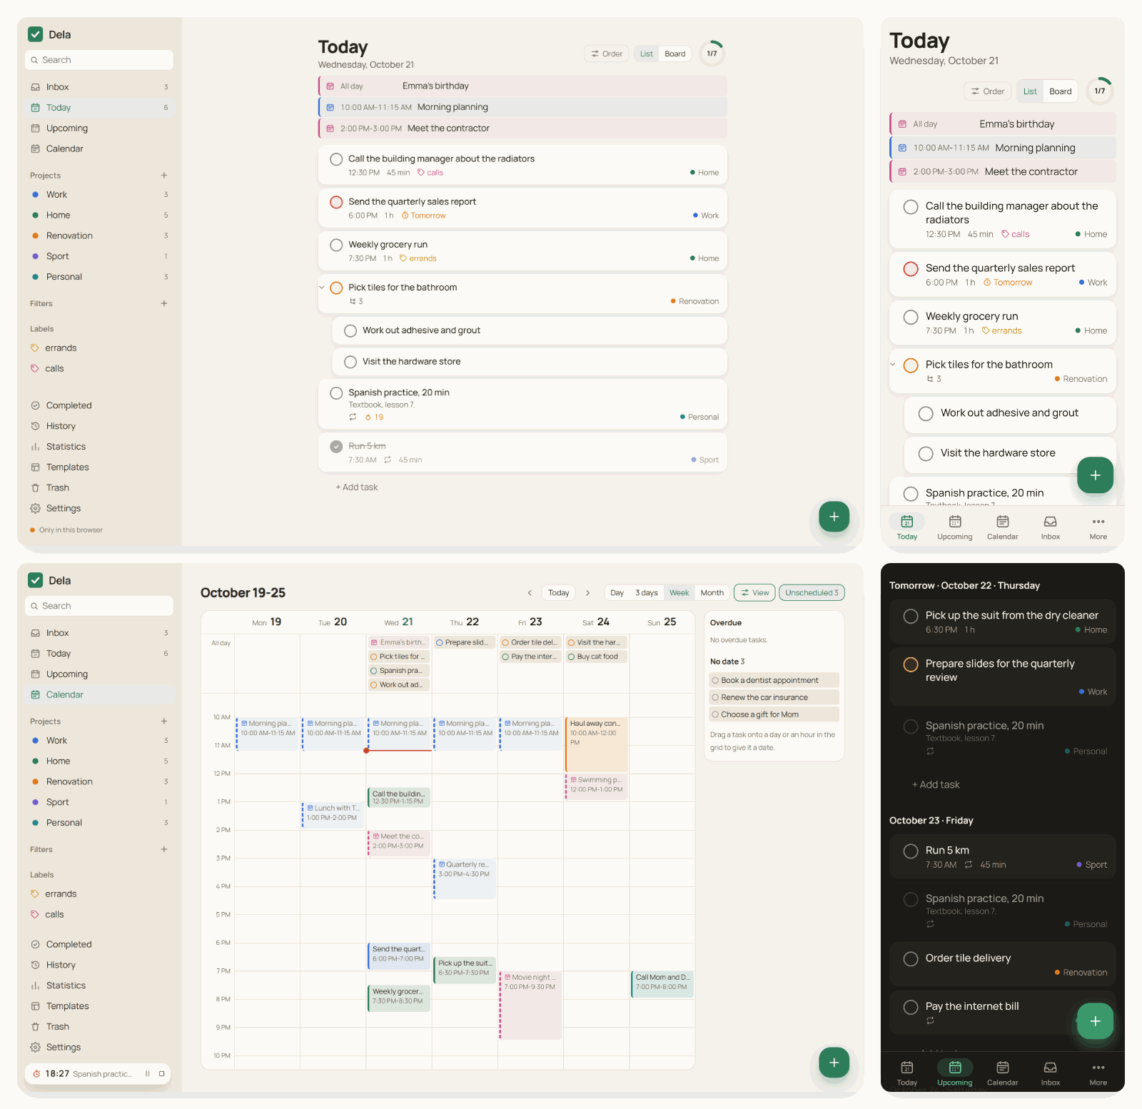Screen dimensions: 1142x1109
Task: Complete 'Call the building manager' task in desktop list
Action: pos(336,159)
